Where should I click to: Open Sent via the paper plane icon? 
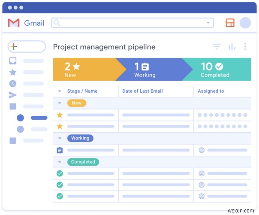[13, 95]
